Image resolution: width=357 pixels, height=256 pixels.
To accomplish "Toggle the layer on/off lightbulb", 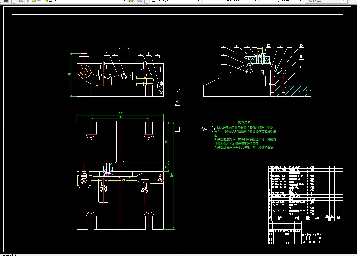I will pos(29,1).
